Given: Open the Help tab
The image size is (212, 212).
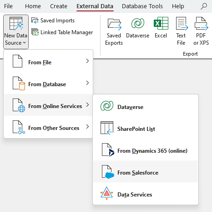Looking at the screenshot, I should (x=178, y=6).
